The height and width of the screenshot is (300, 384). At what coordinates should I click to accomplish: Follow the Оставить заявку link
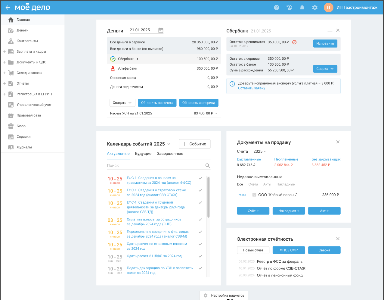(252, 88)
